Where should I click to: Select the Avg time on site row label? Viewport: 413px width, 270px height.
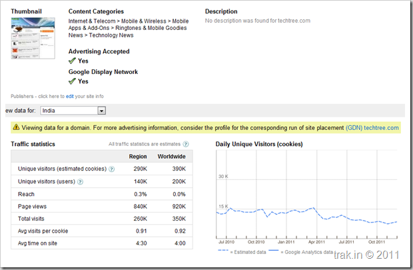(38, 242)
